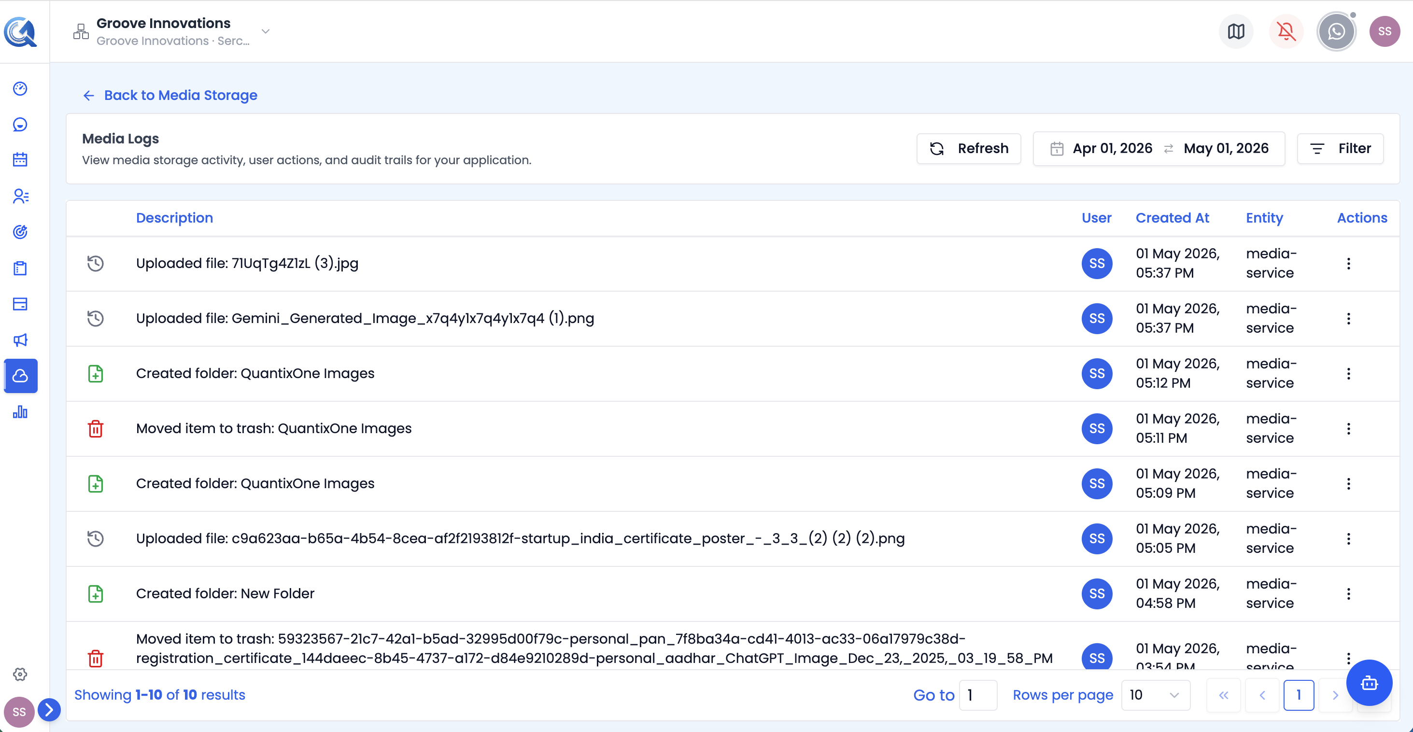Expand the Groove Innovations organization dropdown
The width and height of the screenshot is (1413, 732).
pos(266,31)
